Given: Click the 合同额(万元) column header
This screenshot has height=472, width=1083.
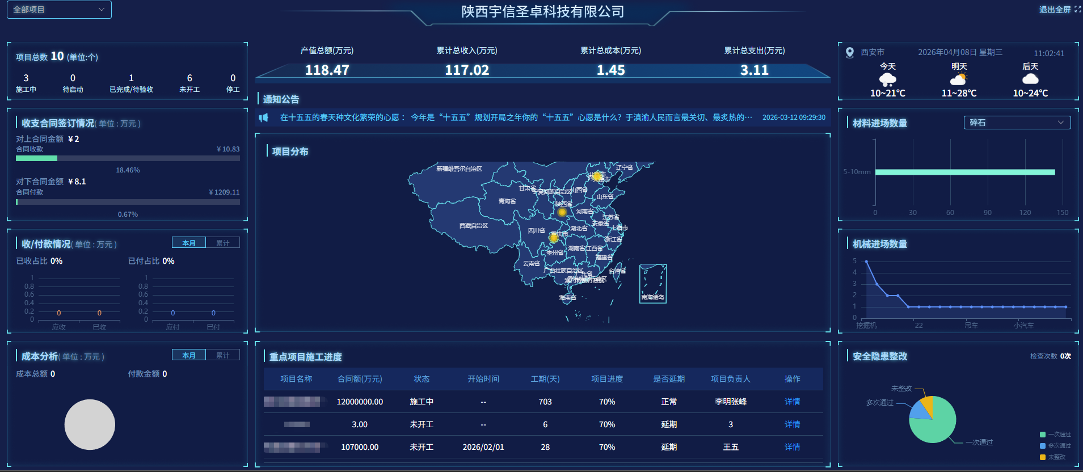Looking at the screenshot, I should point(360,379).
